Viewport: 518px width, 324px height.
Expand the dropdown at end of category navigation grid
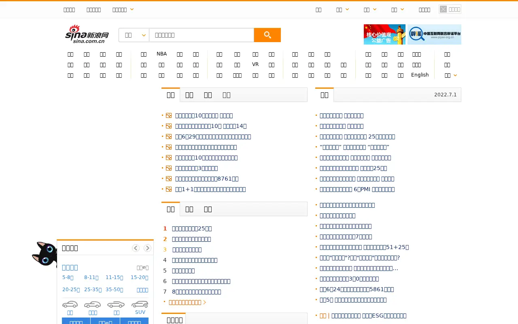pos(450,75)
